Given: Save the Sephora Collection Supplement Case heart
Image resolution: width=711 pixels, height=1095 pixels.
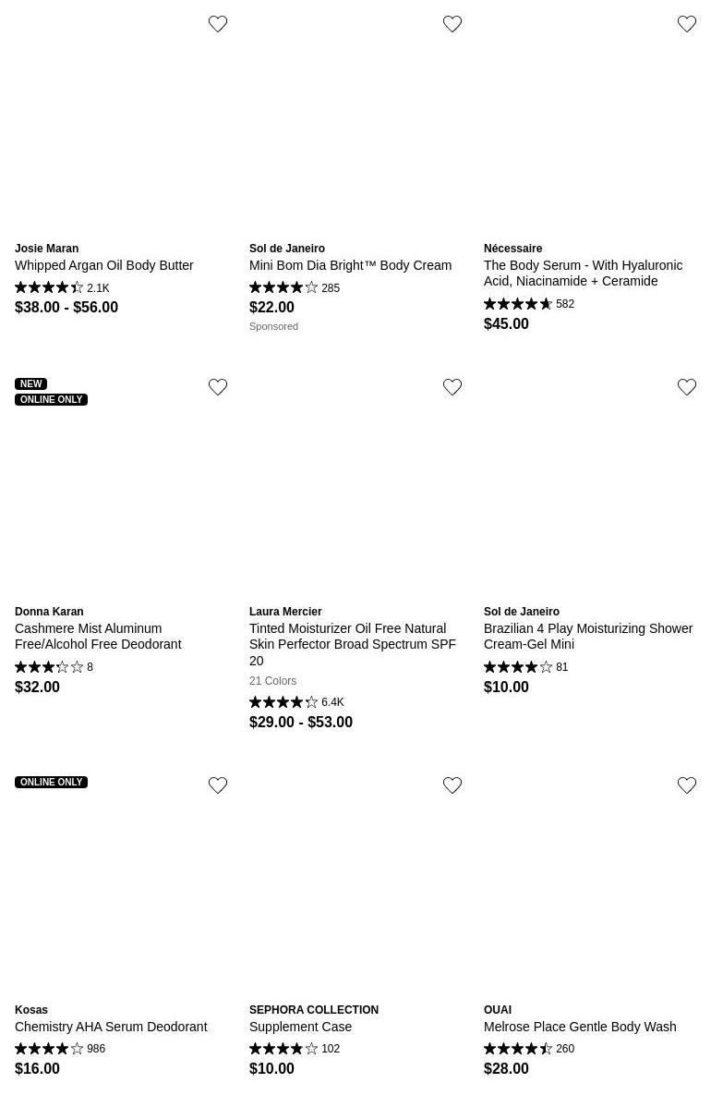Looking at the screenshot, I should (452, 785).
